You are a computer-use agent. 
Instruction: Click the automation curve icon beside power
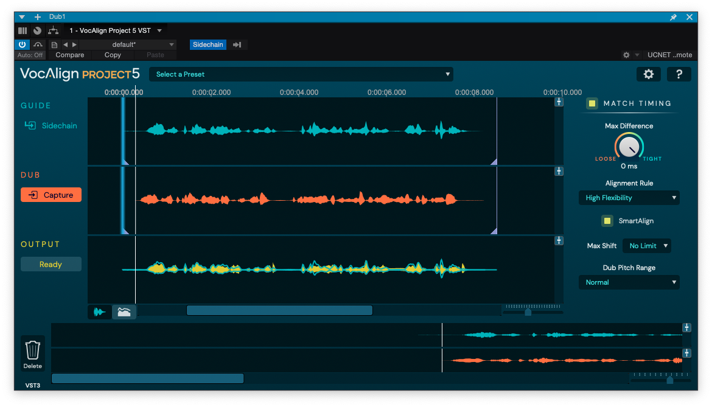pos(38,44)
